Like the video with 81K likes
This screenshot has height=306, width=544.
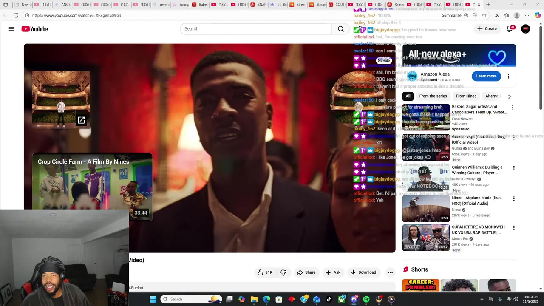click(265, 272)
